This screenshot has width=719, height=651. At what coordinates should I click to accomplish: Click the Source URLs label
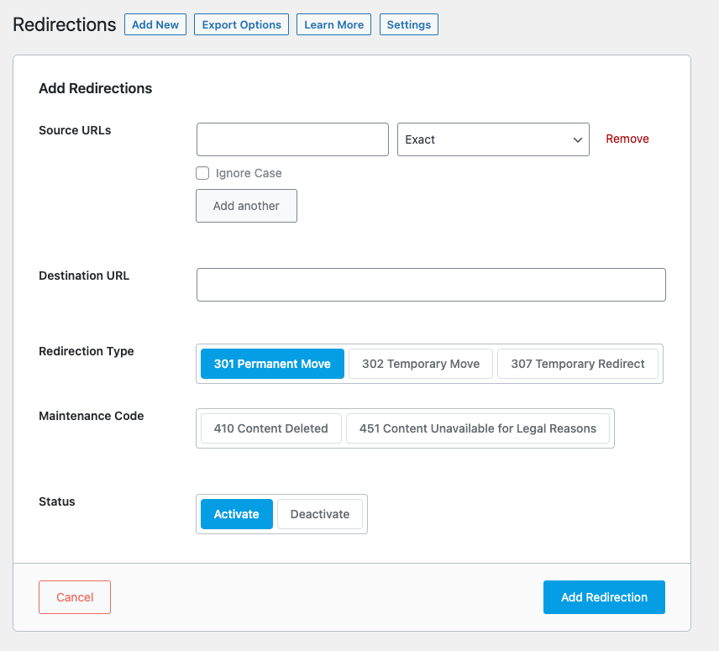pos(75,130)
